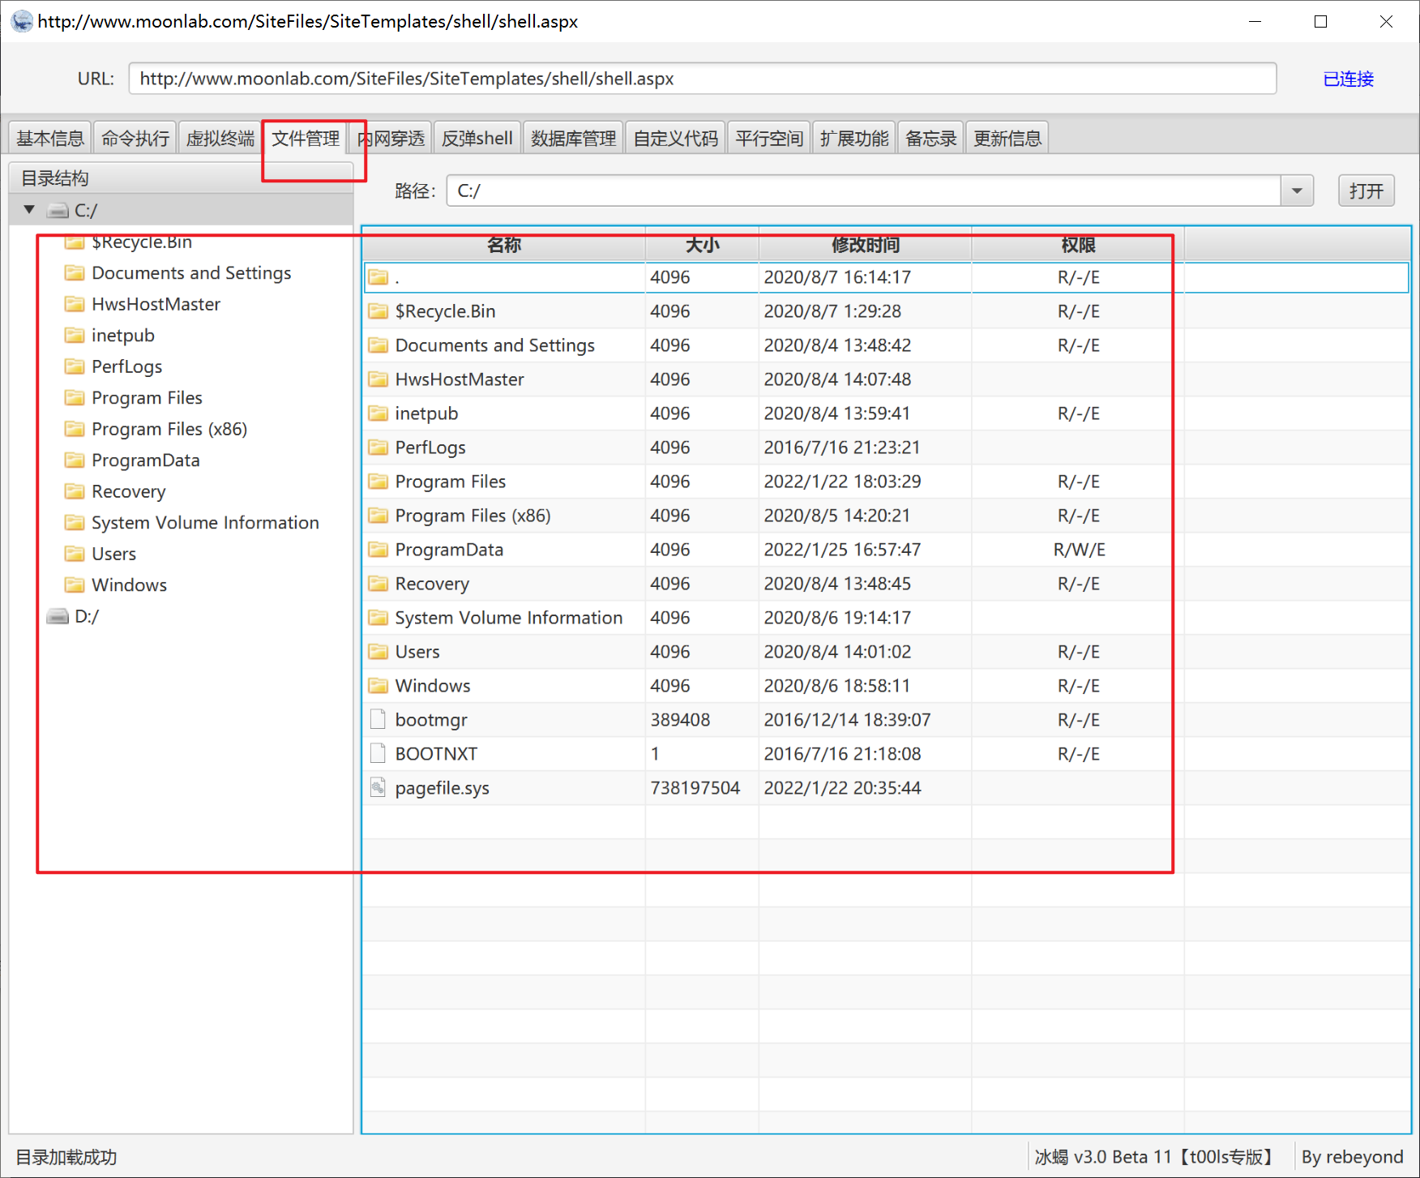Sort by 权限 column header

(1078, 245)
